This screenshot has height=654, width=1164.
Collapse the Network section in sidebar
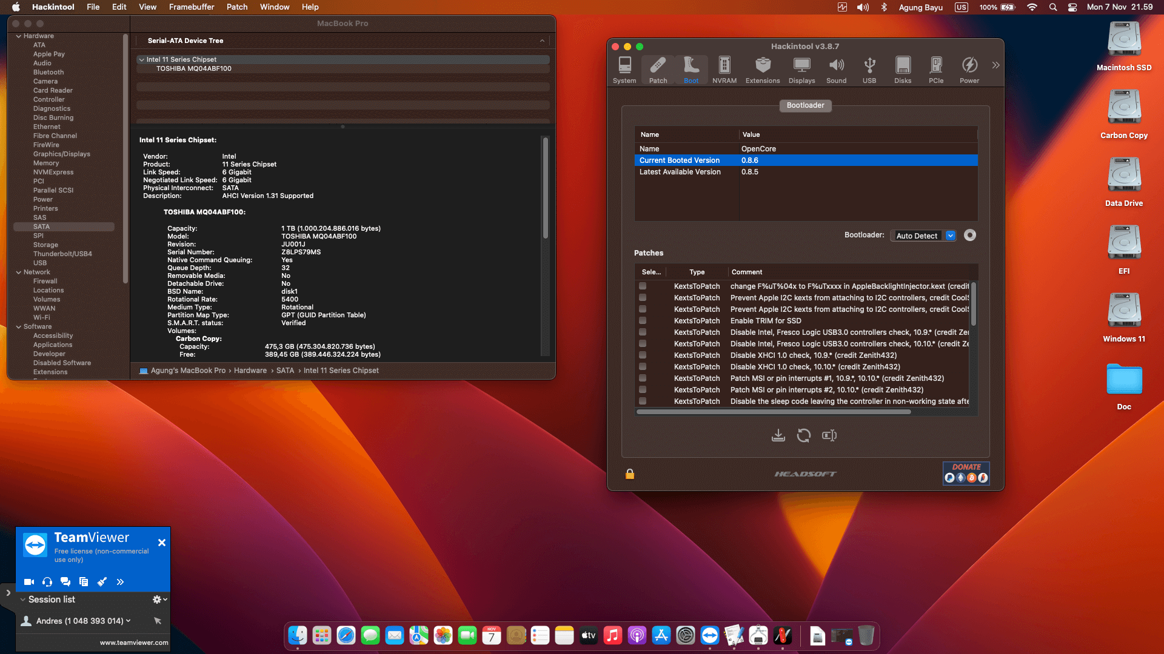tap(19, 272)
